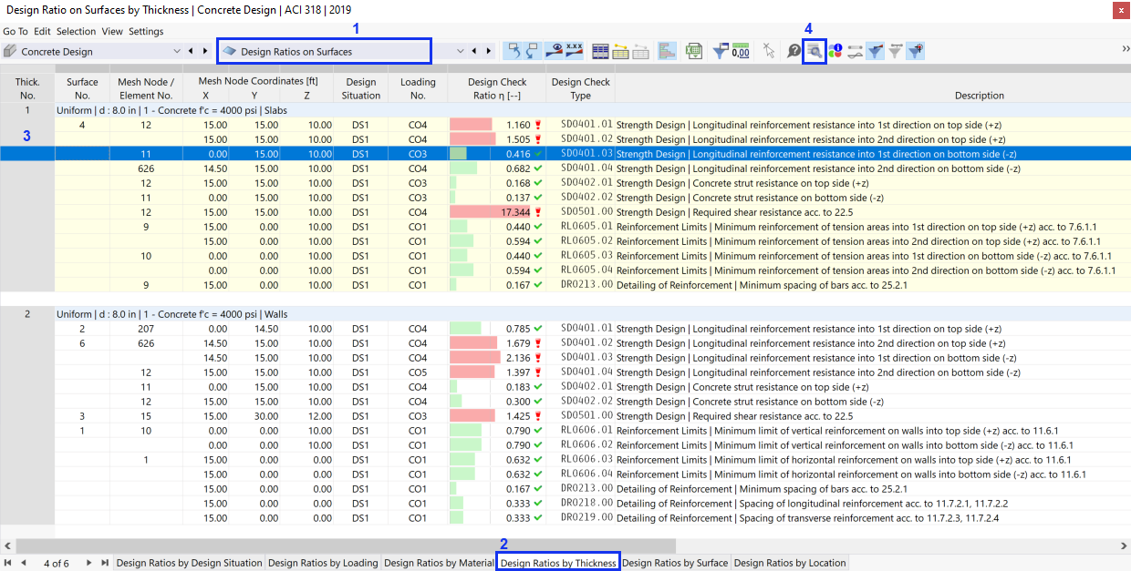Click the magnifier search icon highlighted in toolbar
This screenshot has height=571, width=1131.
coord(815,52)
